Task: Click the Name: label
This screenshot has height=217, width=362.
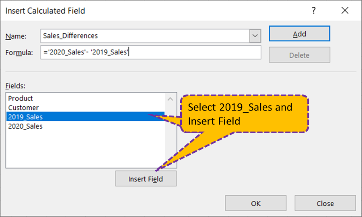Action: (x=16, y=36)
